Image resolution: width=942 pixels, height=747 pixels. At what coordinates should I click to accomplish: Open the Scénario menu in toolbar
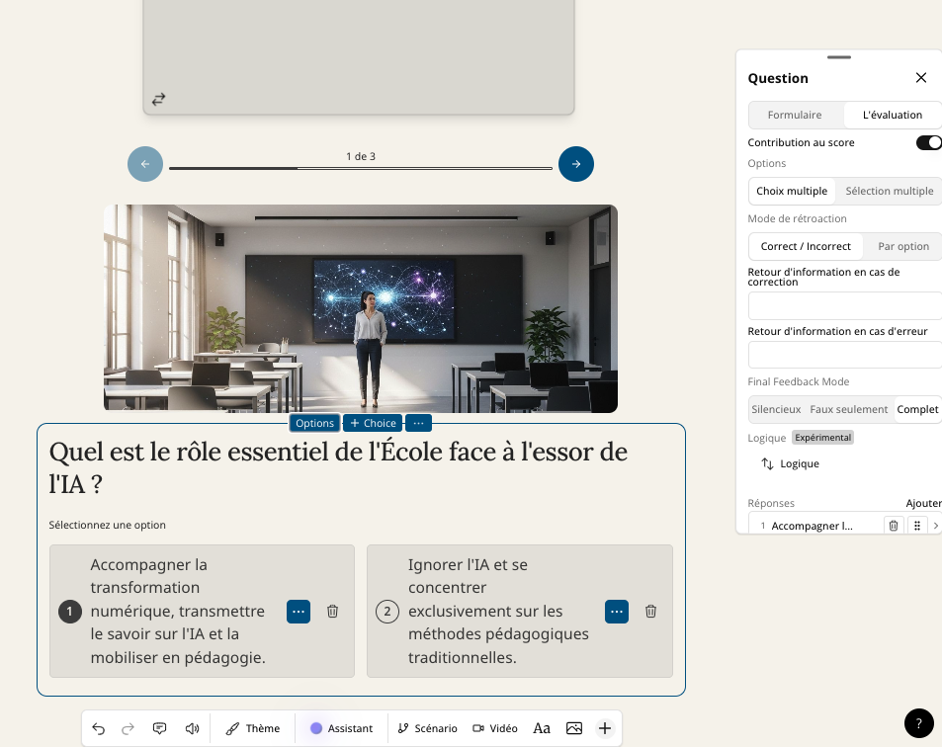[x=427, y=728]
